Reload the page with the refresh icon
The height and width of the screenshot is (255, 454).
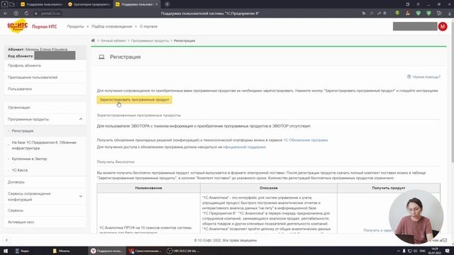click(26, 13)
